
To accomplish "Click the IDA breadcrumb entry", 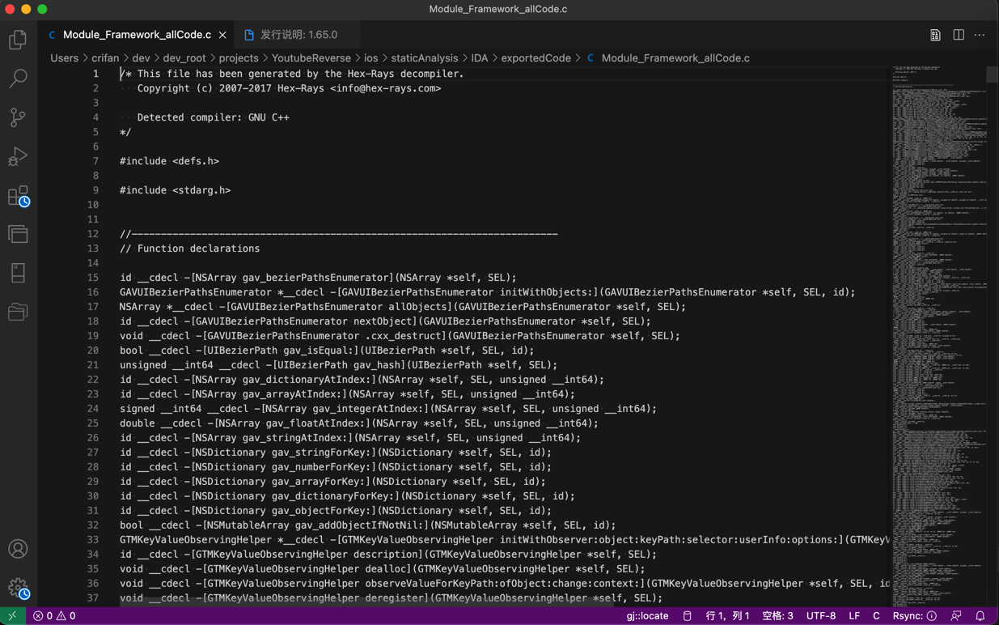I will tap(480, 57).
